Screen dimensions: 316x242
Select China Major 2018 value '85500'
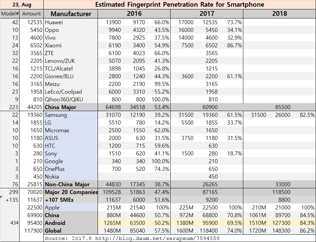coord(283,107)
